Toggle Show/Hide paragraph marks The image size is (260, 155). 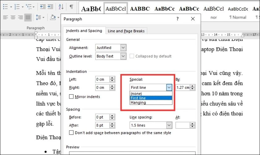(x=71, y=7)
